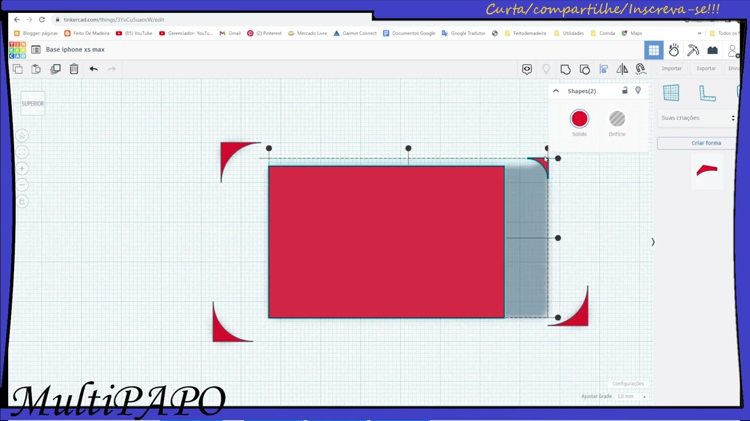Select the Ruler tool icon
750x421 pixels.
[x=708, y=93]
